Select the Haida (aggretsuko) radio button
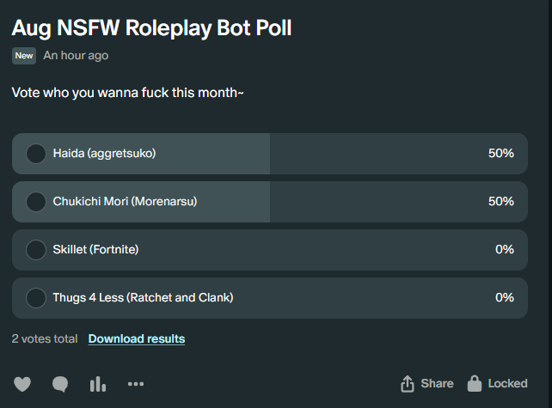Image resolution: width=552 pixels, height=408 pixels. tap(36, 154)
